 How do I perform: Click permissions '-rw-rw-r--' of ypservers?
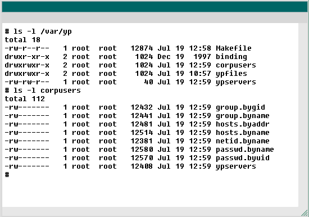pyautogui.click(x=27, y=82)
